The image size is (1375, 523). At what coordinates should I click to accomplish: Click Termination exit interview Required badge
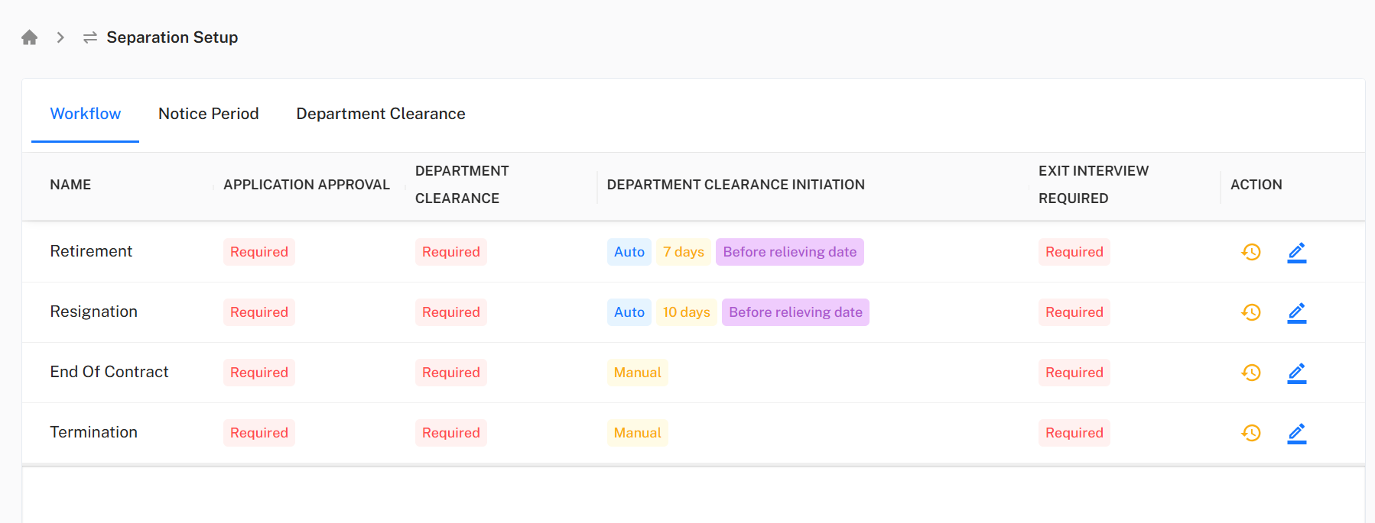[x=1074, y=433]
